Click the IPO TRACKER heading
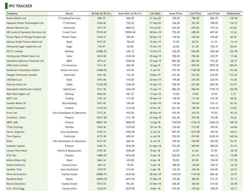The image size is (247, 191). [20, 6]
